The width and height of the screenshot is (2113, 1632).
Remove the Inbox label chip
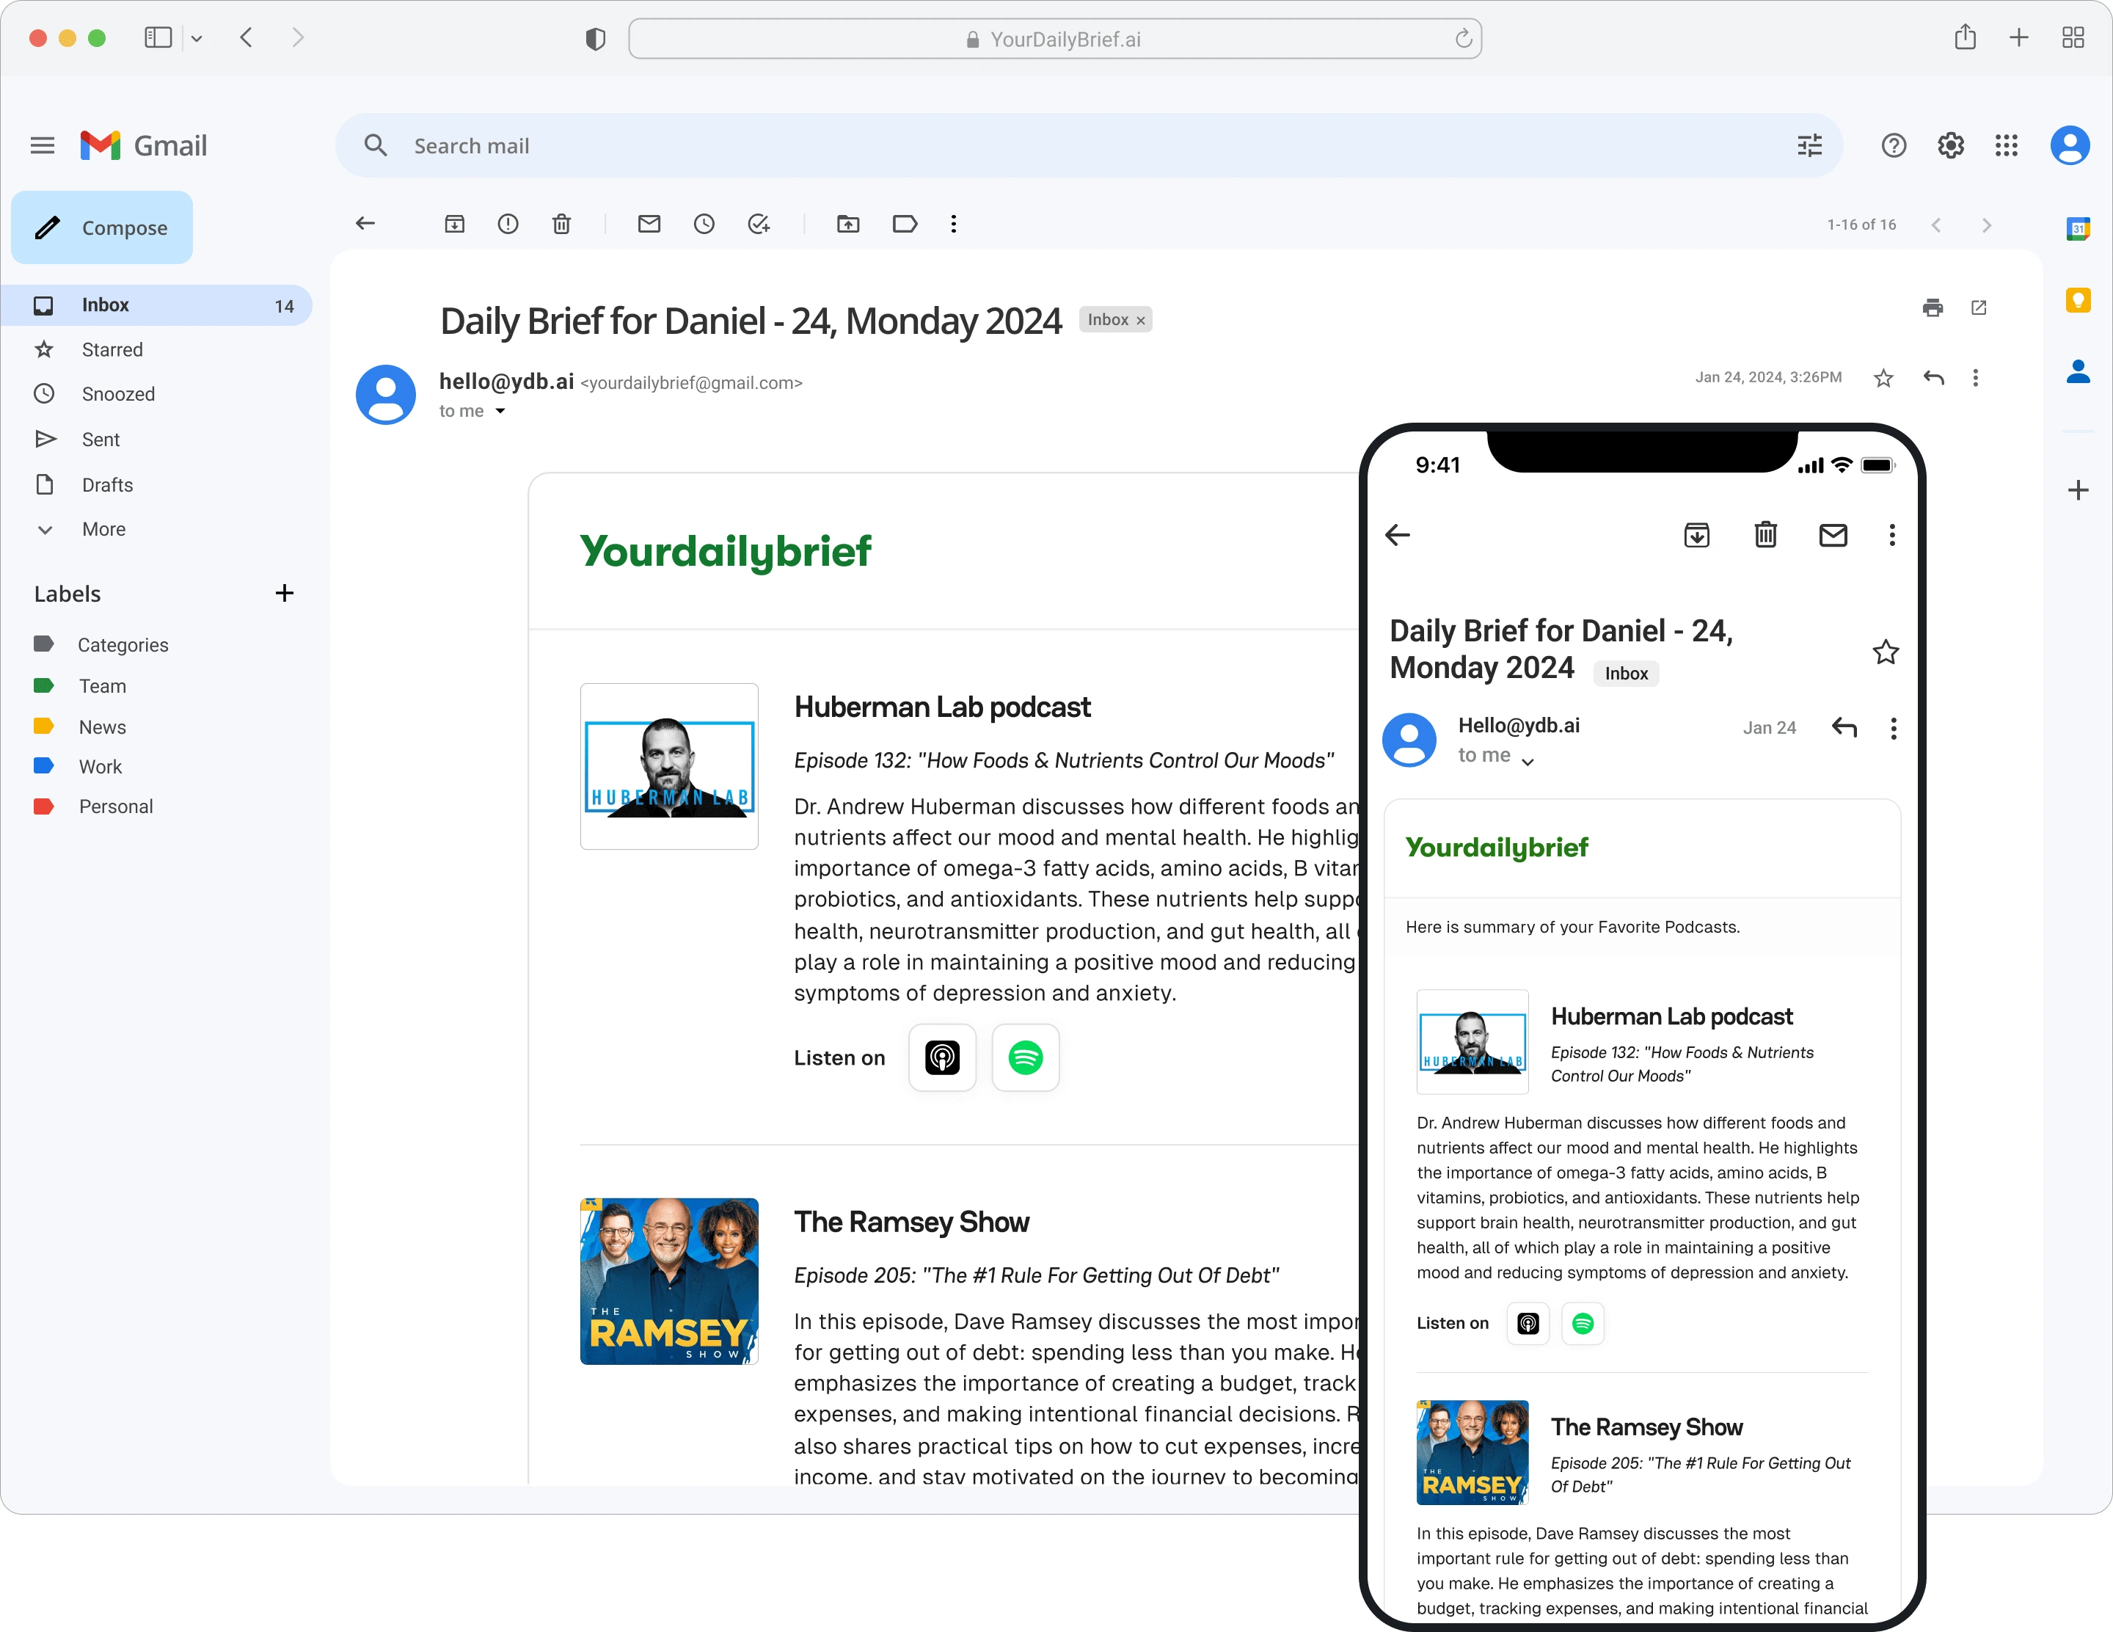pyautogui.click(x=1141, y=320)
